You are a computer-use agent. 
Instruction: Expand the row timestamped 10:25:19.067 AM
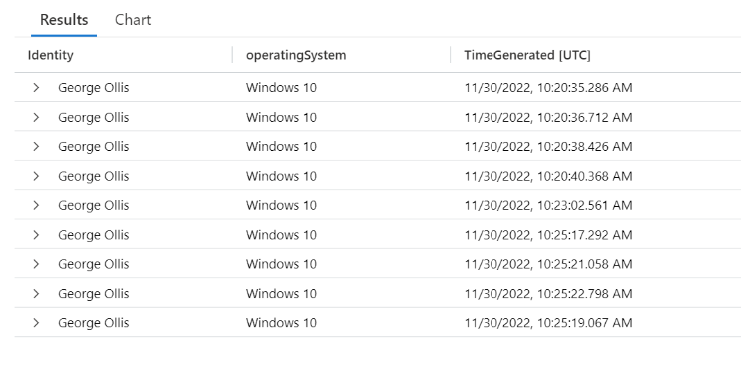(x=36, y=323)
